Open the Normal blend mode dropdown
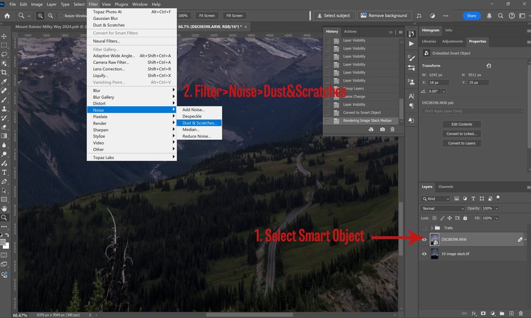This screenshot has height=318, width=531. [443, 208]
